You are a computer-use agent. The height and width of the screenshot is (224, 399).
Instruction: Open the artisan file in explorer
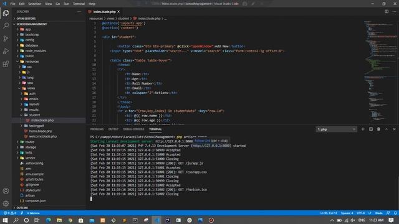click(30, 195)
